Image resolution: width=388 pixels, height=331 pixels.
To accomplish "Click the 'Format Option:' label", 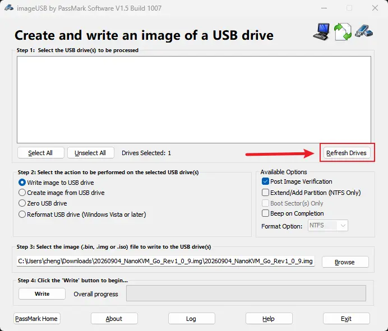I will (282, 226).
